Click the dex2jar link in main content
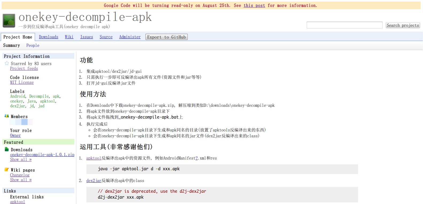Viewport: 423px width, 204px height. tap(94, 181)
